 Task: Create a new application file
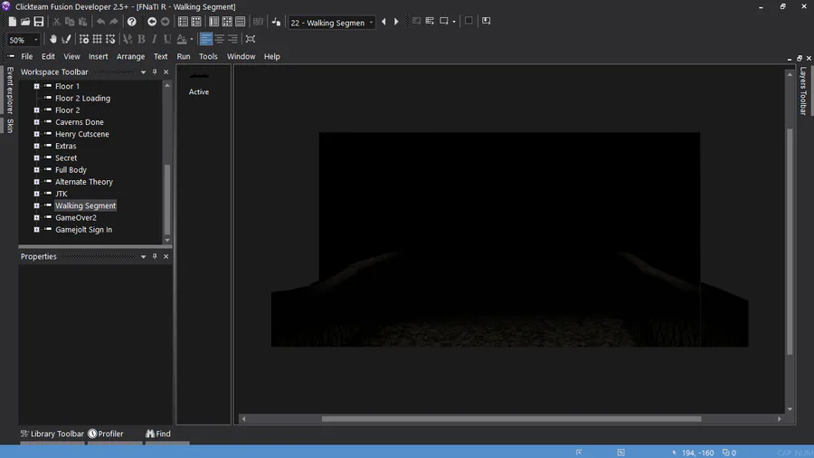13,22
